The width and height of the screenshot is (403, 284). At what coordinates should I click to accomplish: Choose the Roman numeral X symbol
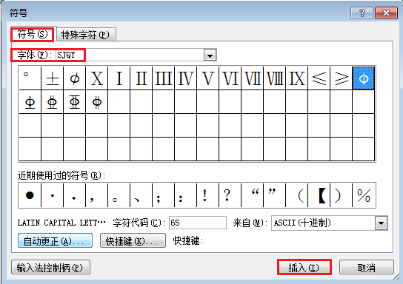97,78
